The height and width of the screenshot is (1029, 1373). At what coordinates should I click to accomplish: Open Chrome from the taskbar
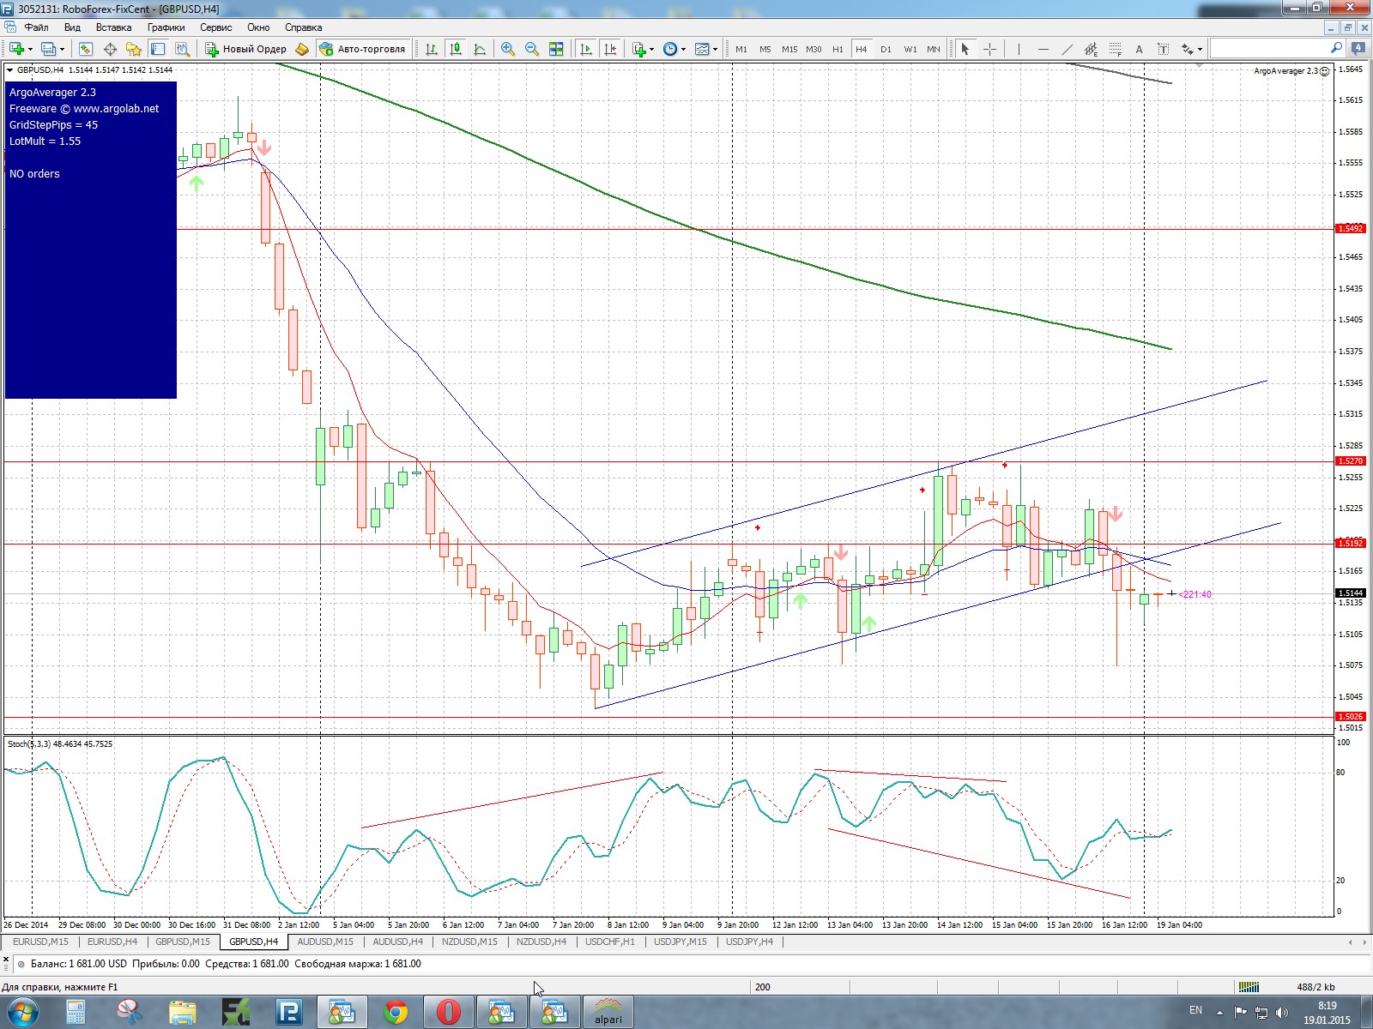point(396,1012)
